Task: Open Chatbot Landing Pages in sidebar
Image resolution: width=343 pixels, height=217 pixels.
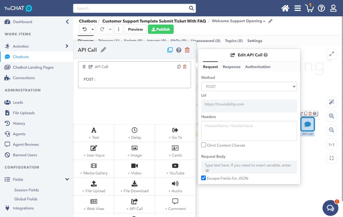Action: (x=33, y=67)
